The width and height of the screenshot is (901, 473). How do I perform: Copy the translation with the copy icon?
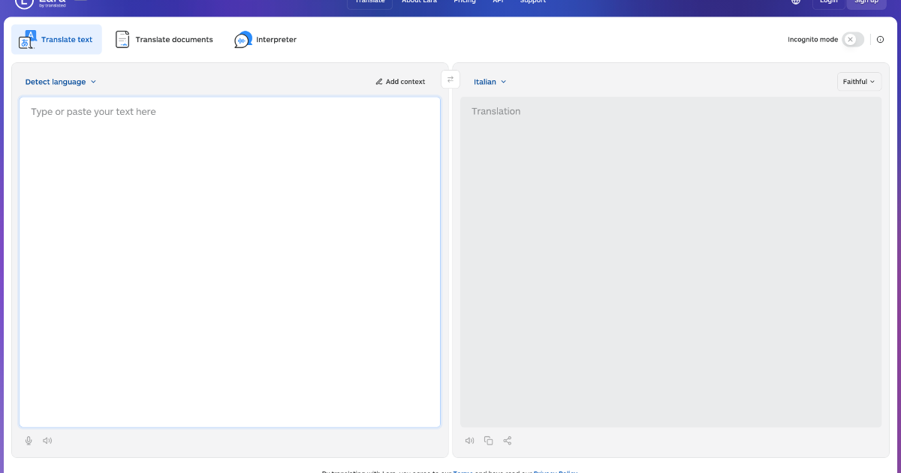[x=488, y=441]
